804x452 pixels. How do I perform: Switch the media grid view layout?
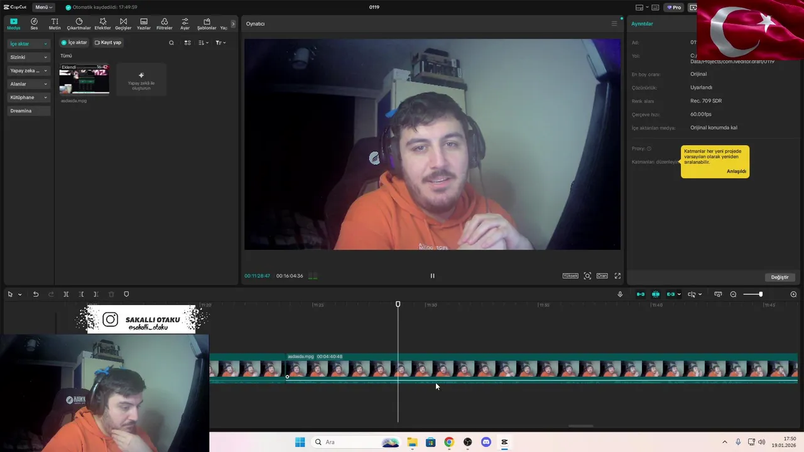click(187, 43)
